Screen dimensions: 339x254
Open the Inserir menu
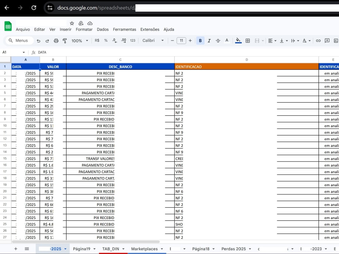pos(65,29)
